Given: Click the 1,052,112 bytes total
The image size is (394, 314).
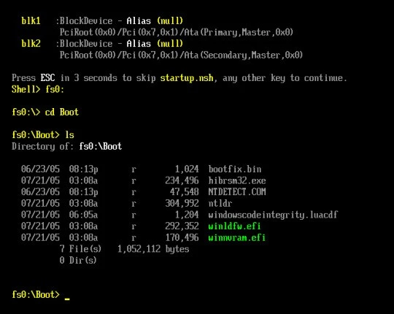Looking at the screenshot, I should pyautogui.click(x=153, y=249).
